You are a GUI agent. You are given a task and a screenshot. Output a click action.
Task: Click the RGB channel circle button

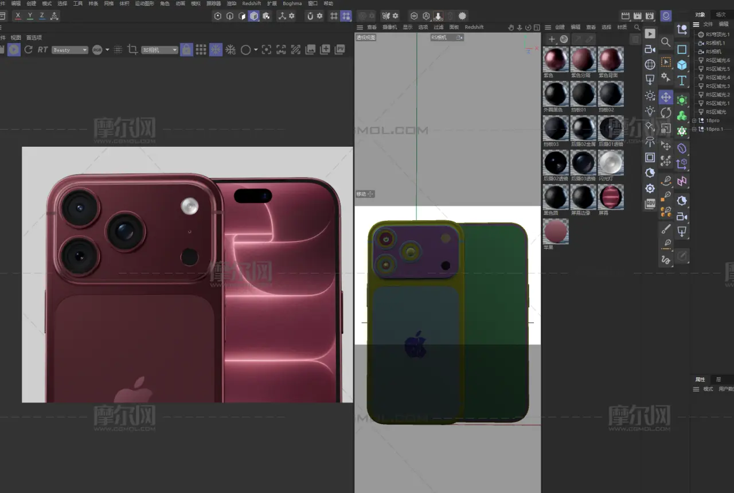pos(97,50)
